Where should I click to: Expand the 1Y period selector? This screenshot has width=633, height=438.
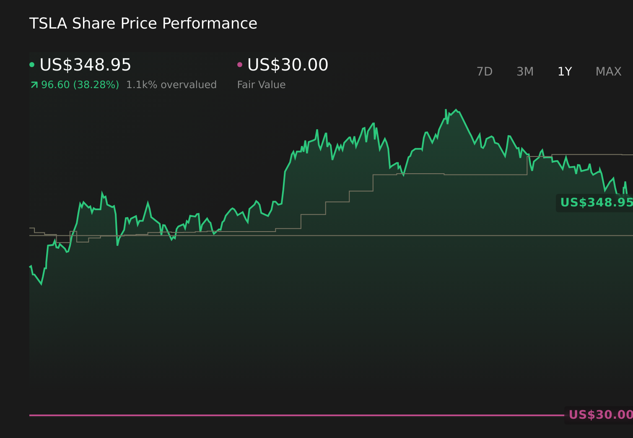pos(565,71)
